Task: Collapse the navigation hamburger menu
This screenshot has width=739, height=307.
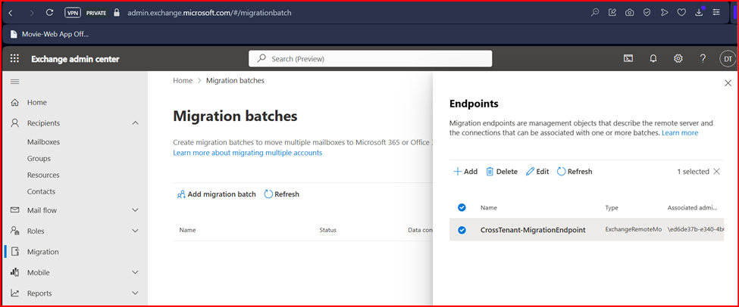Action: 15,81
